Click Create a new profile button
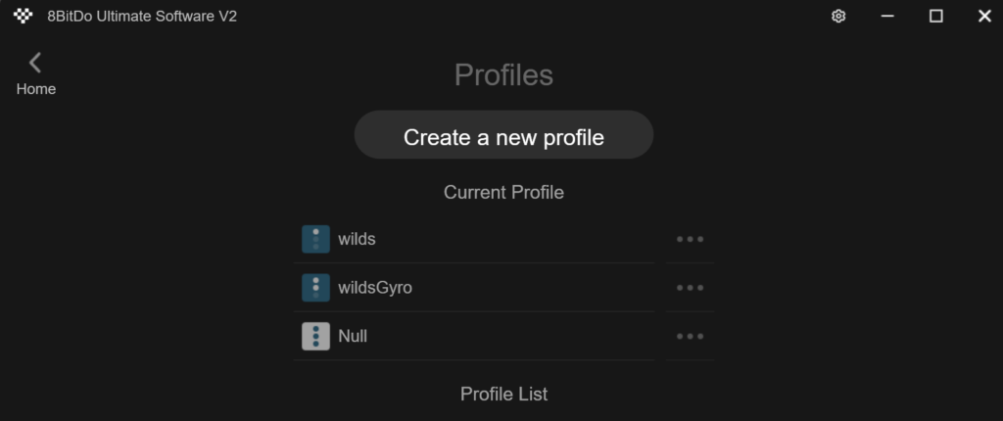1003x421 pixels. pyautogui.click(x=504, y=135)
